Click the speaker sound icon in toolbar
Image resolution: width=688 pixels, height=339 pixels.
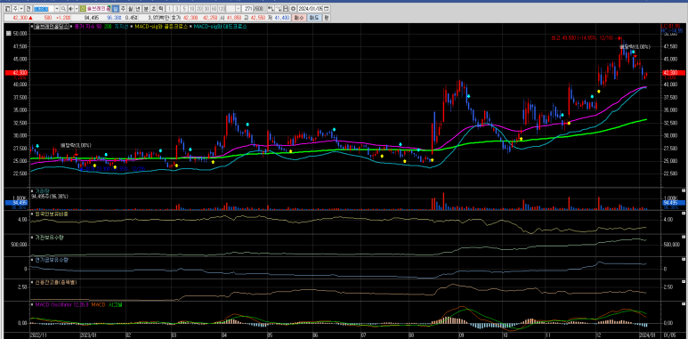click(x=70, y=9)
